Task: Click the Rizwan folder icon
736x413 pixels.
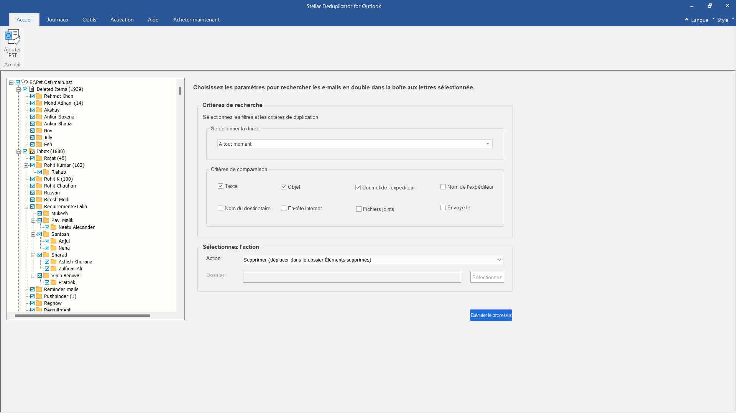Action: click(39, 193)
